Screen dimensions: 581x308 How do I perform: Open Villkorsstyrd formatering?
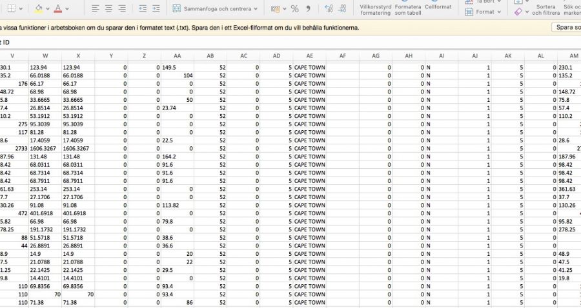(375, 8)
